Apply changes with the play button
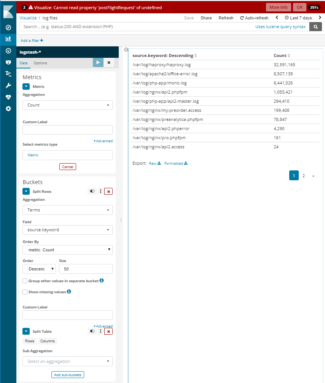Image resolution: width=325 pixels, height=383 pixels. pos(98,63)
